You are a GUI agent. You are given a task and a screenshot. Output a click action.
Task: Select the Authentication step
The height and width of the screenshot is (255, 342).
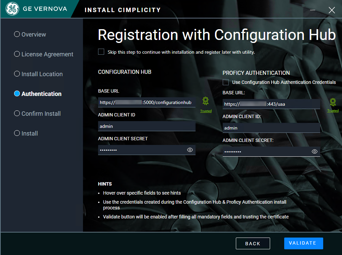click(38, 94)
